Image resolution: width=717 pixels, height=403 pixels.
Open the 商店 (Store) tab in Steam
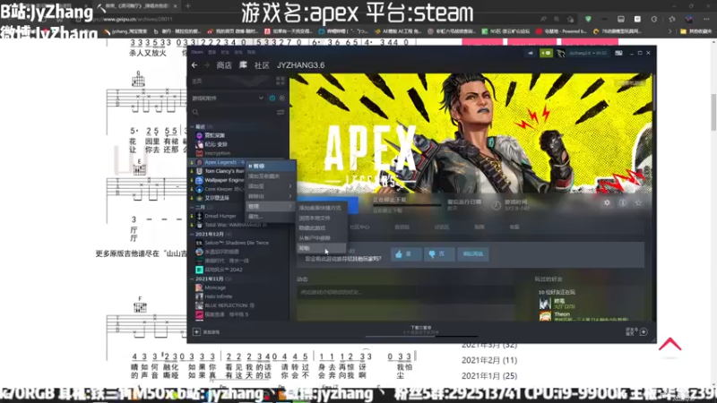[x=223, y=65]
